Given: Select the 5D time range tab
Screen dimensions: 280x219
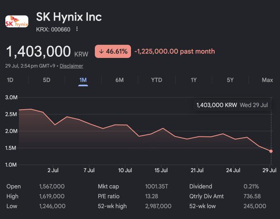Looking at the screenshot, I should tap(47, 80).
